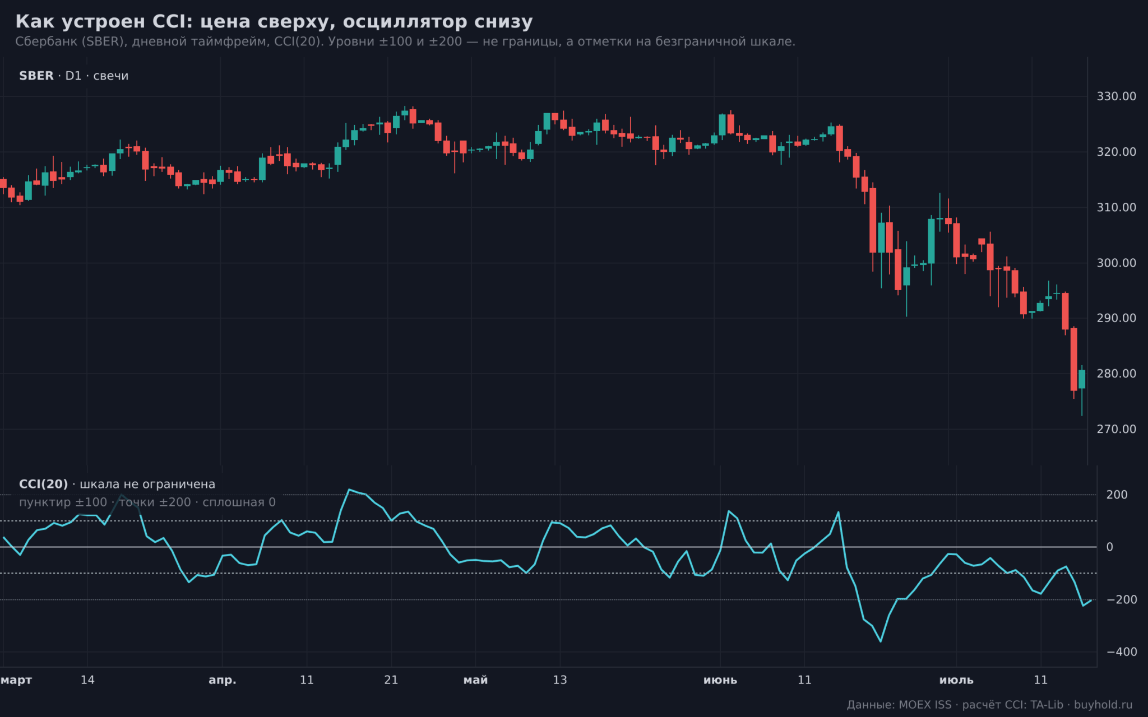
Task: Click the last green candle near 280
Action: coord(1082,379)
